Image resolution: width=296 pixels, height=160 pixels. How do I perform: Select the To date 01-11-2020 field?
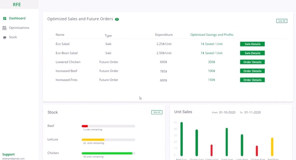(253, 112)
